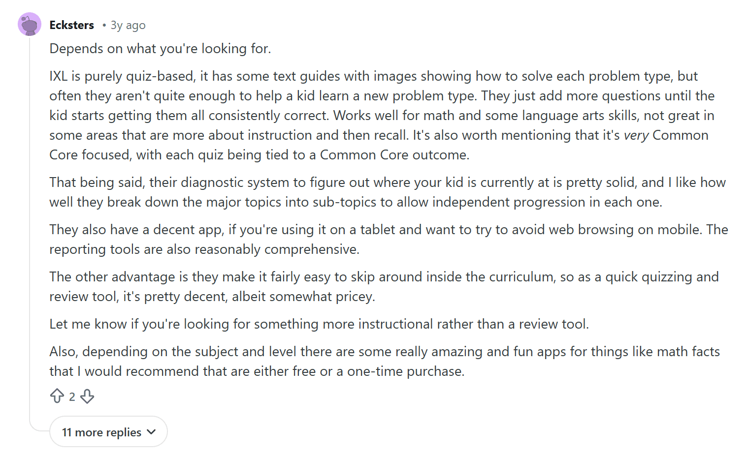Screen dimensions: 747x457
Task: Open Ecksters' profile from the username
Action: [x=71, y=25]
